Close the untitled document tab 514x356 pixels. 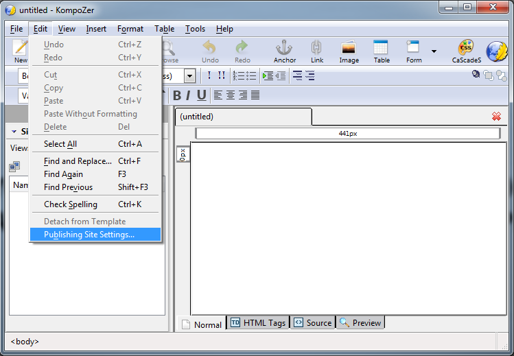[x=496, y=117]
